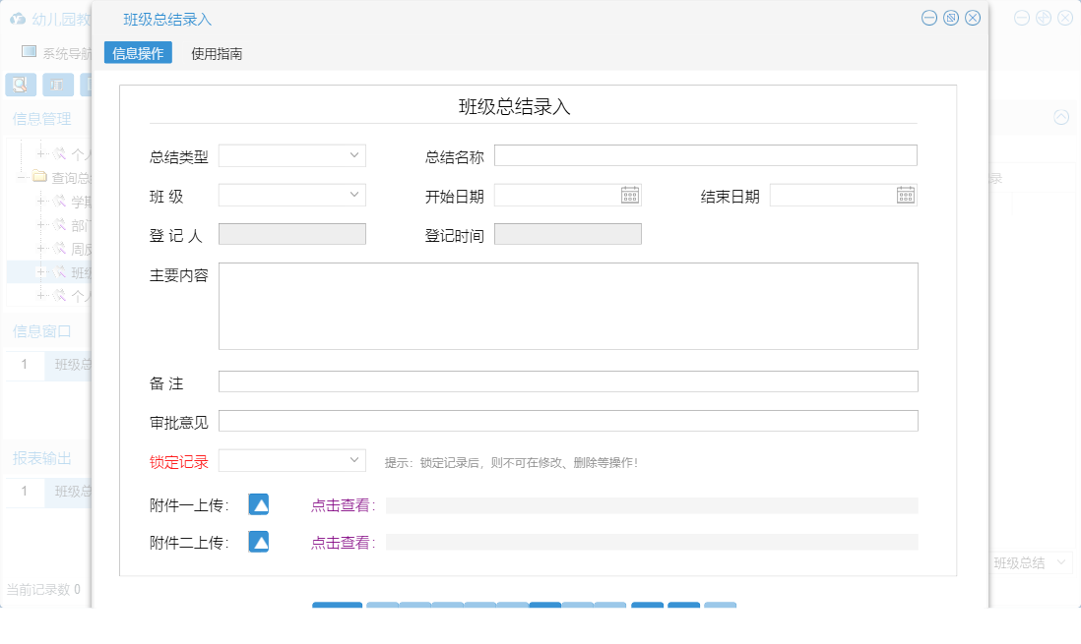The width and height of the screenshot is (1081, 644).
Task: Switch to the 使用指南 tab
Action: [217, 52]
